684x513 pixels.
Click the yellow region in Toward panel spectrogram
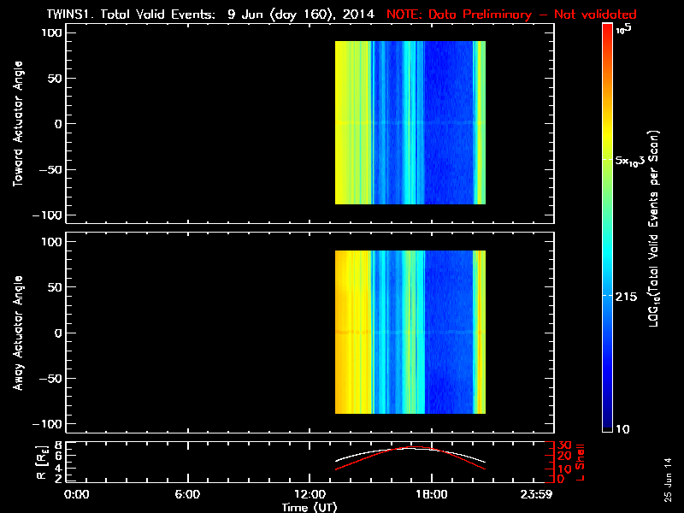(x=346, y=124)
